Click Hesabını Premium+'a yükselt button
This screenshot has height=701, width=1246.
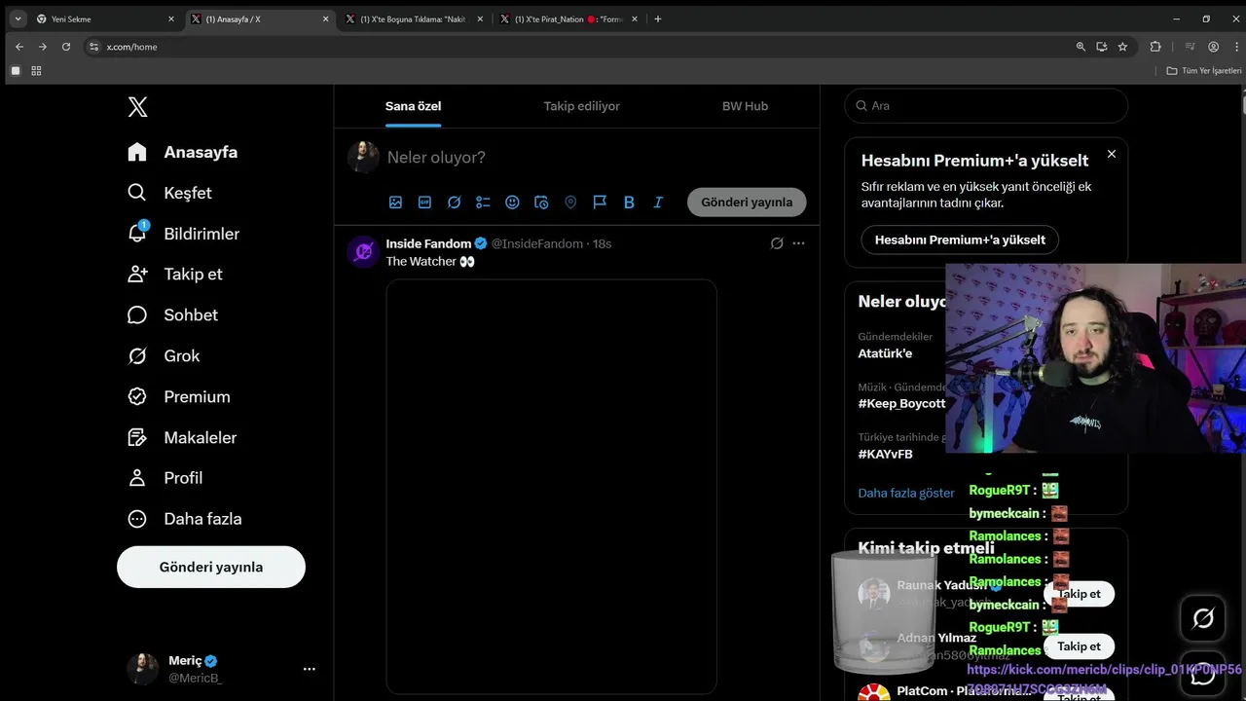click(960, 240)
